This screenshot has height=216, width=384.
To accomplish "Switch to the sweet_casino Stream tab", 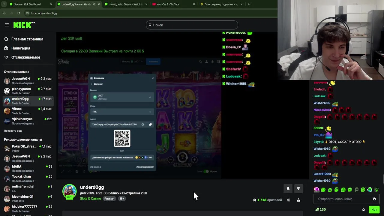I will (126, 4).
